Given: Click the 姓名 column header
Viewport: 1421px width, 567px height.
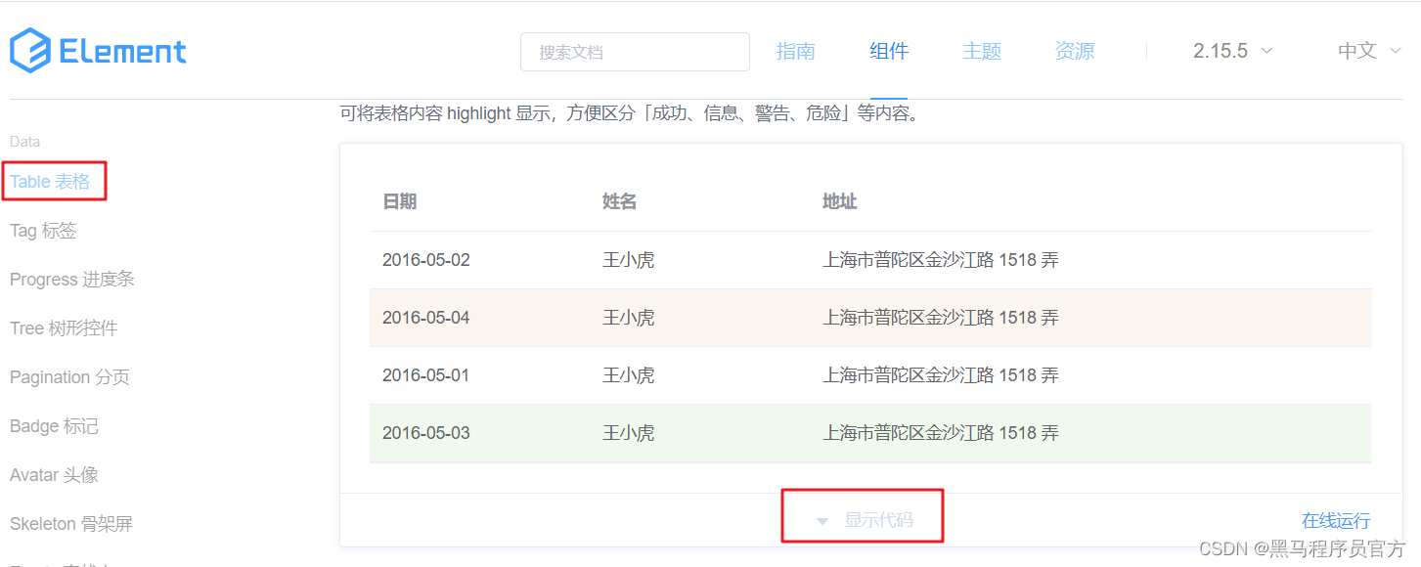Looking at the screenshot, I should tap(619, 201).
